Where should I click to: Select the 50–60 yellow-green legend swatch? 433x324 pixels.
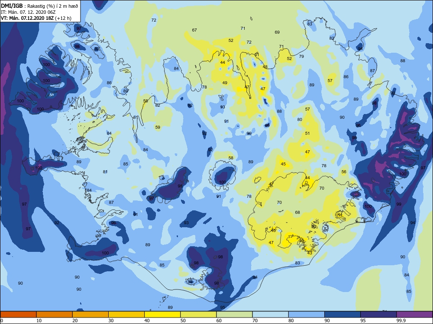[198, 314]
